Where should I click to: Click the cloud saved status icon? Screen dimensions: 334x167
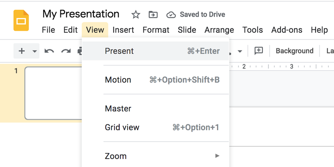pos(171,15)
